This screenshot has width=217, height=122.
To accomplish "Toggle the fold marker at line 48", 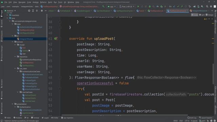I will click(x=60, y=78).
